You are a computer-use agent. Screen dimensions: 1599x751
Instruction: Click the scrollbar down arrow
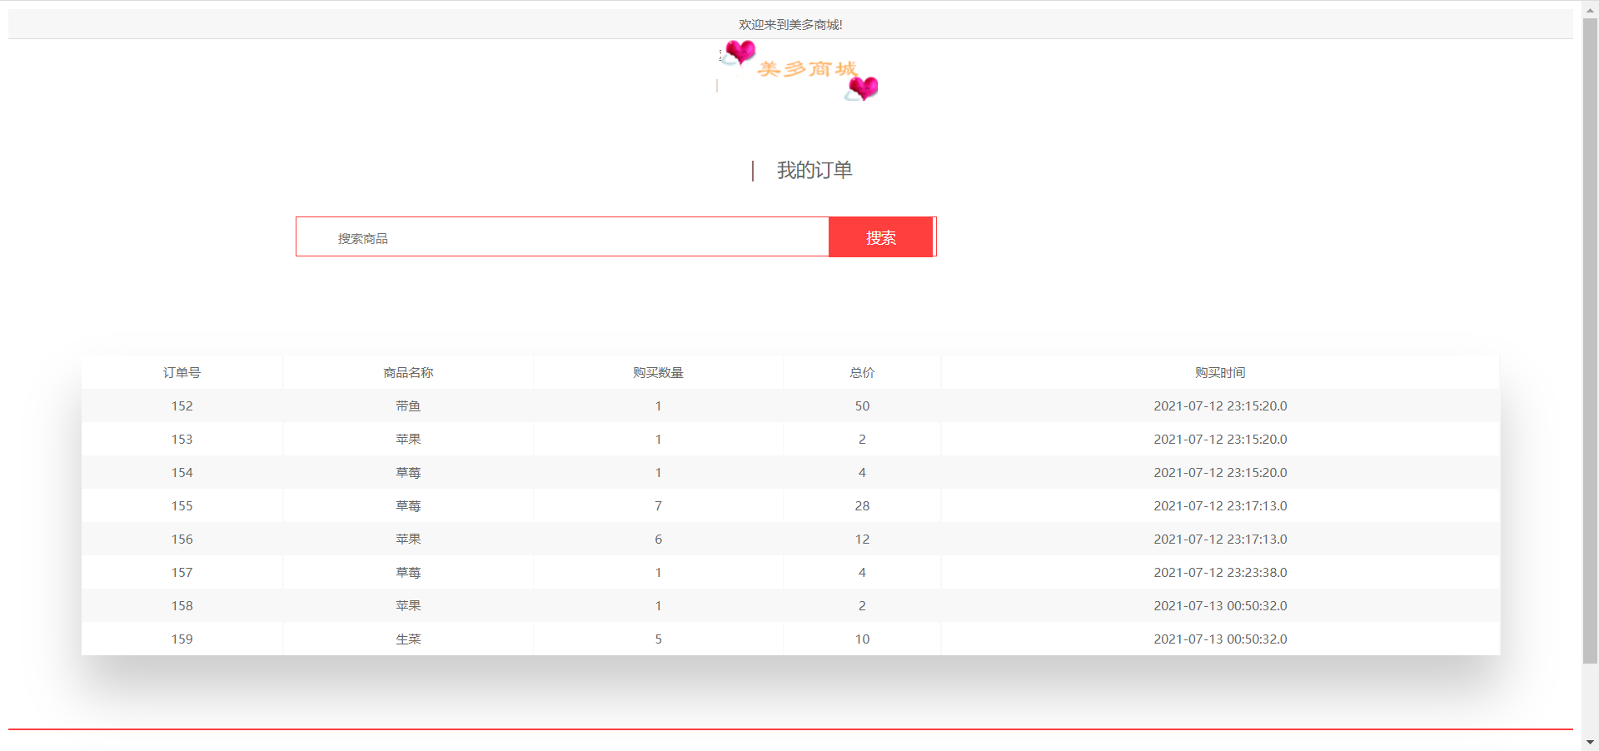[x=1590, y=742]
